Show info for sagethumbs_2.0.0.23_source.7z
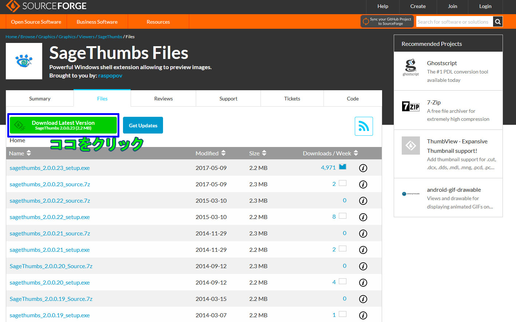The image size is (516, 322). 363,184
